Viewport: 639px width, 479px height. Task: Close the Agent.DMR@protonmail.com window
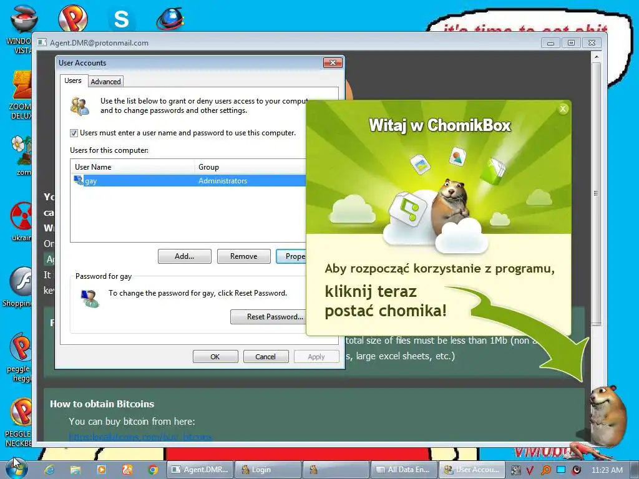point(592,43)
